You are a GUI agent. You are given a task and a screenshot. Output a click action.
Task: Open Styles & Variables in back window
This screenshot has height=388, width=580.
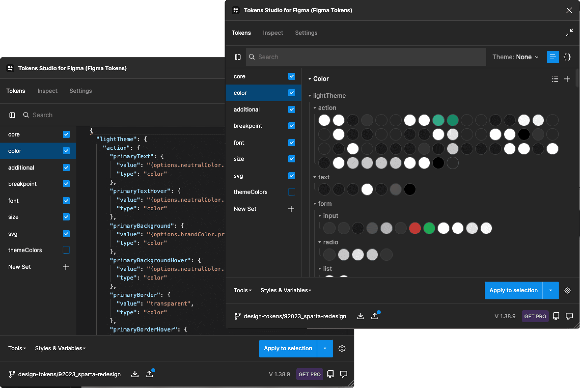(60, 349)
